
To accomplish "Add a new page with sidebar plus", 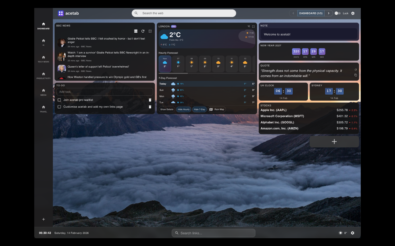I will 44,219.
